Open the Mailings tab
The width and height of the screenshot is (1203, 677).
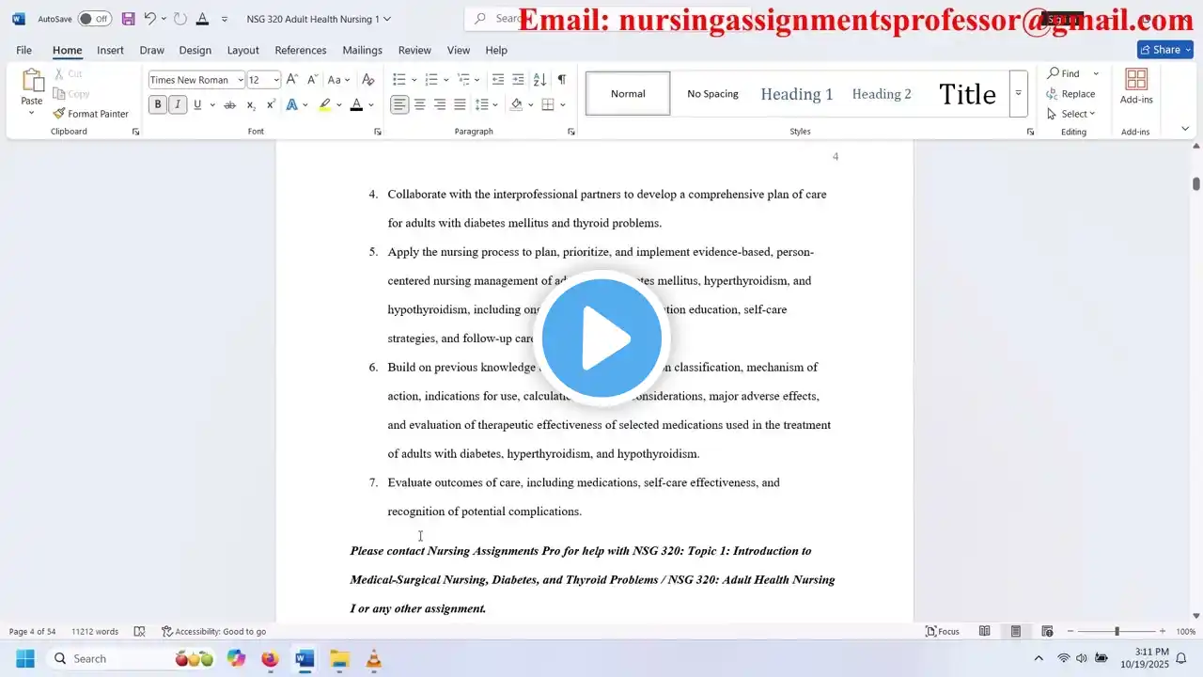click(362, 50)
